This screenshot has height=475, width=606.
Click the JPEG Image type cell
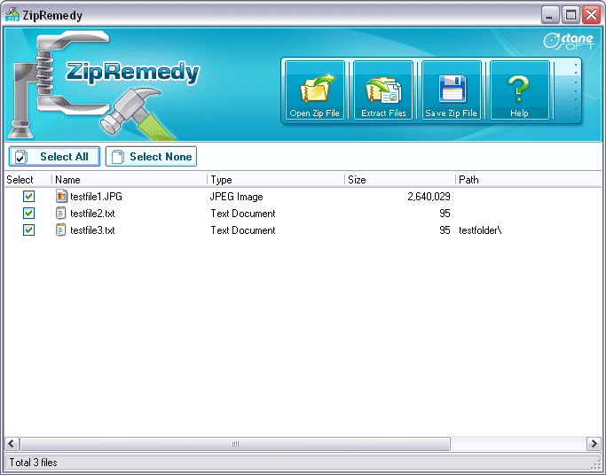237,197
